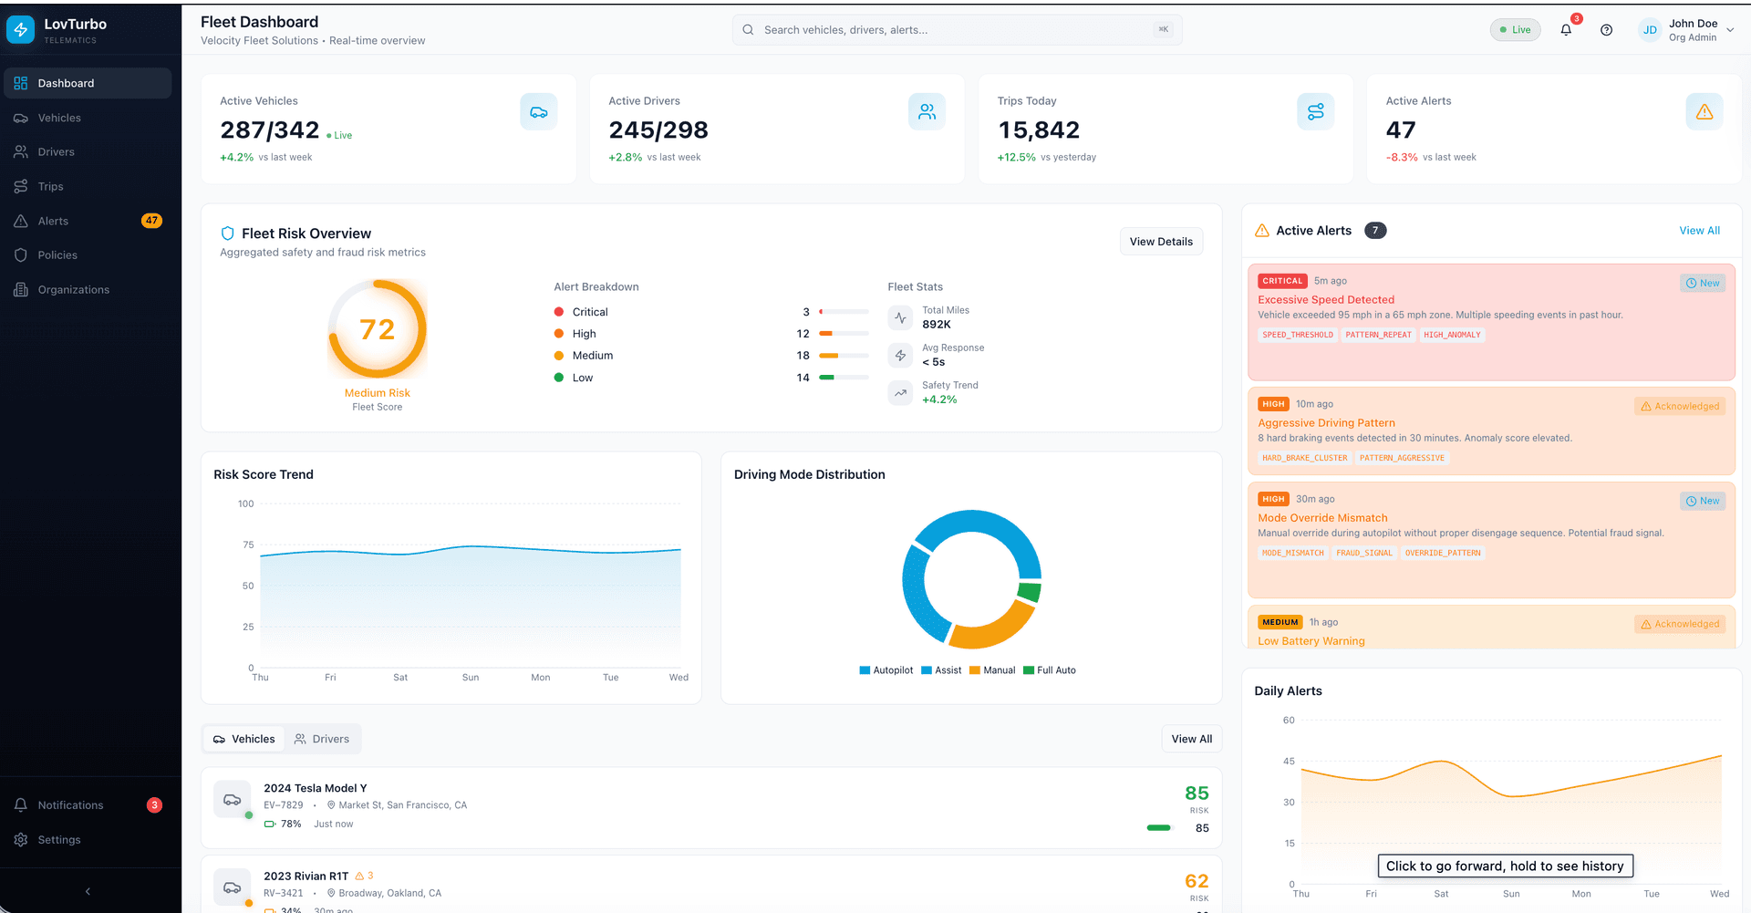
Task: Click the View Details button
Action: tap(1161, 242)
